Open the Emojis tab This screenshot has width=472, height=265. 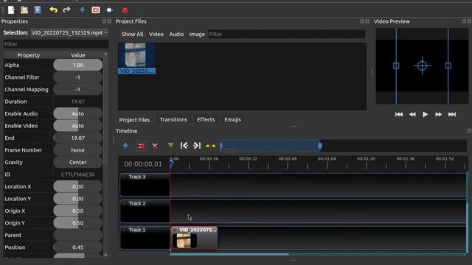coord(233,119)
